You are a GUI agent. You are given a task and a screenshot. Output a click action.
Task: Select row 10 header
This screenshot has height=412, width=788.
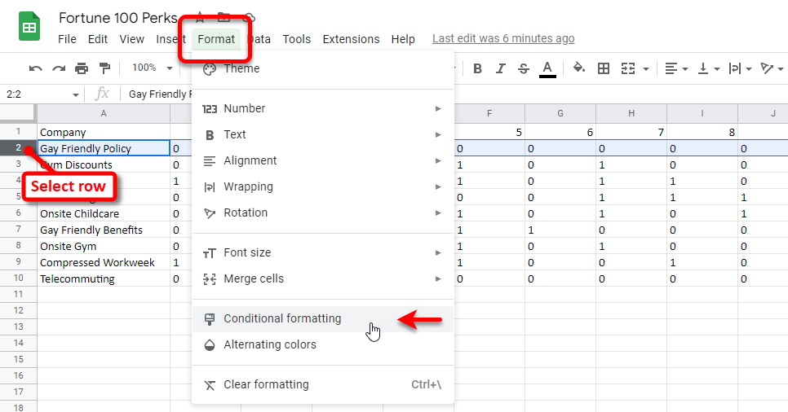point(18,278)
